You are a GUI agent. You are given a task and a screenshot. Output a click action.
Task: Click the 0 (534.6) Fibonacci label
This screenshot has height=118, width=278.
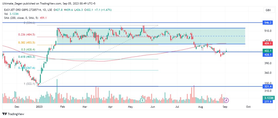(x=29, y=23)
